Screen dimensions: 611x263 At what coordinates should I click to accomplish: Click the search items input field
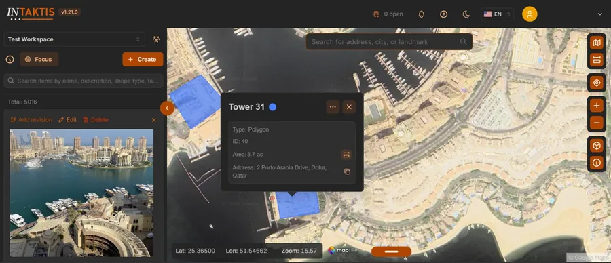pos(84,81)
